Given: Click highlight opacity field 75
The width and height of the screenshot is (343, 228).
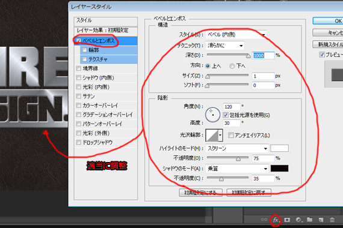Looking at the screenshot, I should [x=263, y=158].
